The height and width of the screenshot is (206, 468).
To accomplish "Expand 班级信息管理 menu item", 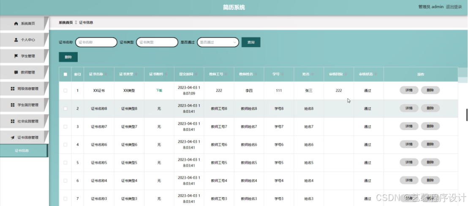I will tap(24, 89).
